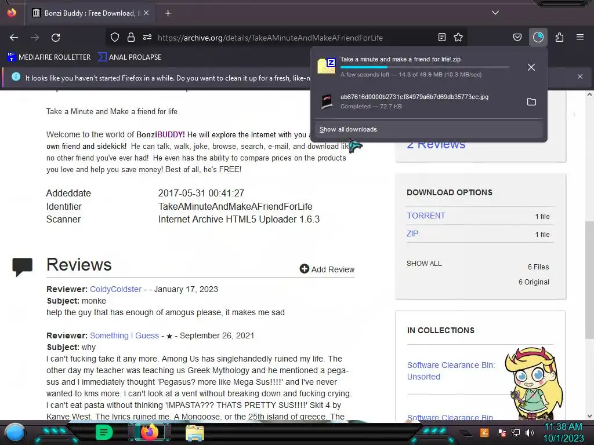Click the Addeddate value 2017-05-31 00:41:27

tap(201, 193)
